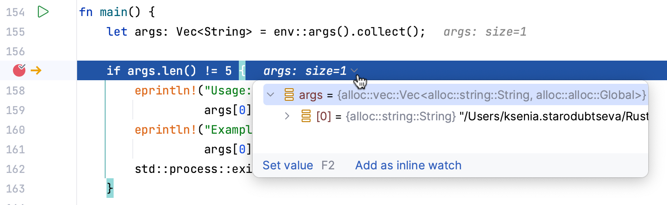This screenshot has width=667, height=205.
Task: Click line number 155 in the gutter
Action: (16, 32)
